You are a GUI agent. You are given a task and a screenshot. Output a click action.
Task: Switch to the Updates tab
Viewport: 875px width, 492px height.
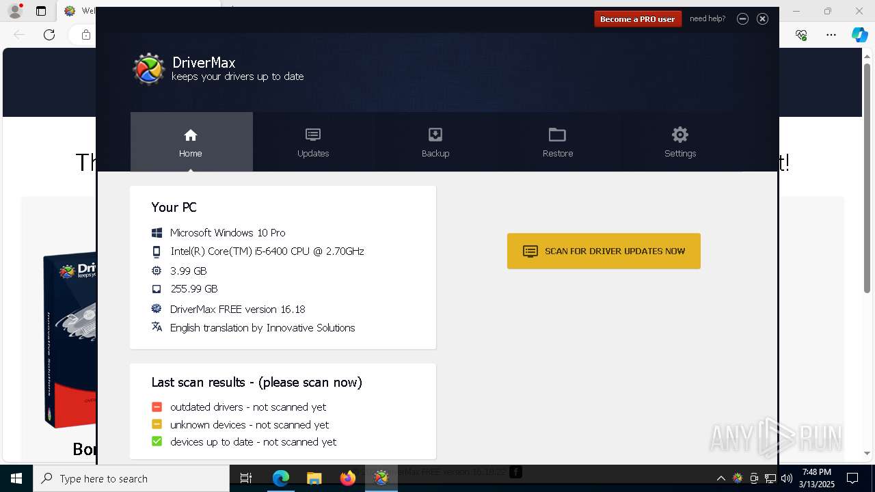313,142
